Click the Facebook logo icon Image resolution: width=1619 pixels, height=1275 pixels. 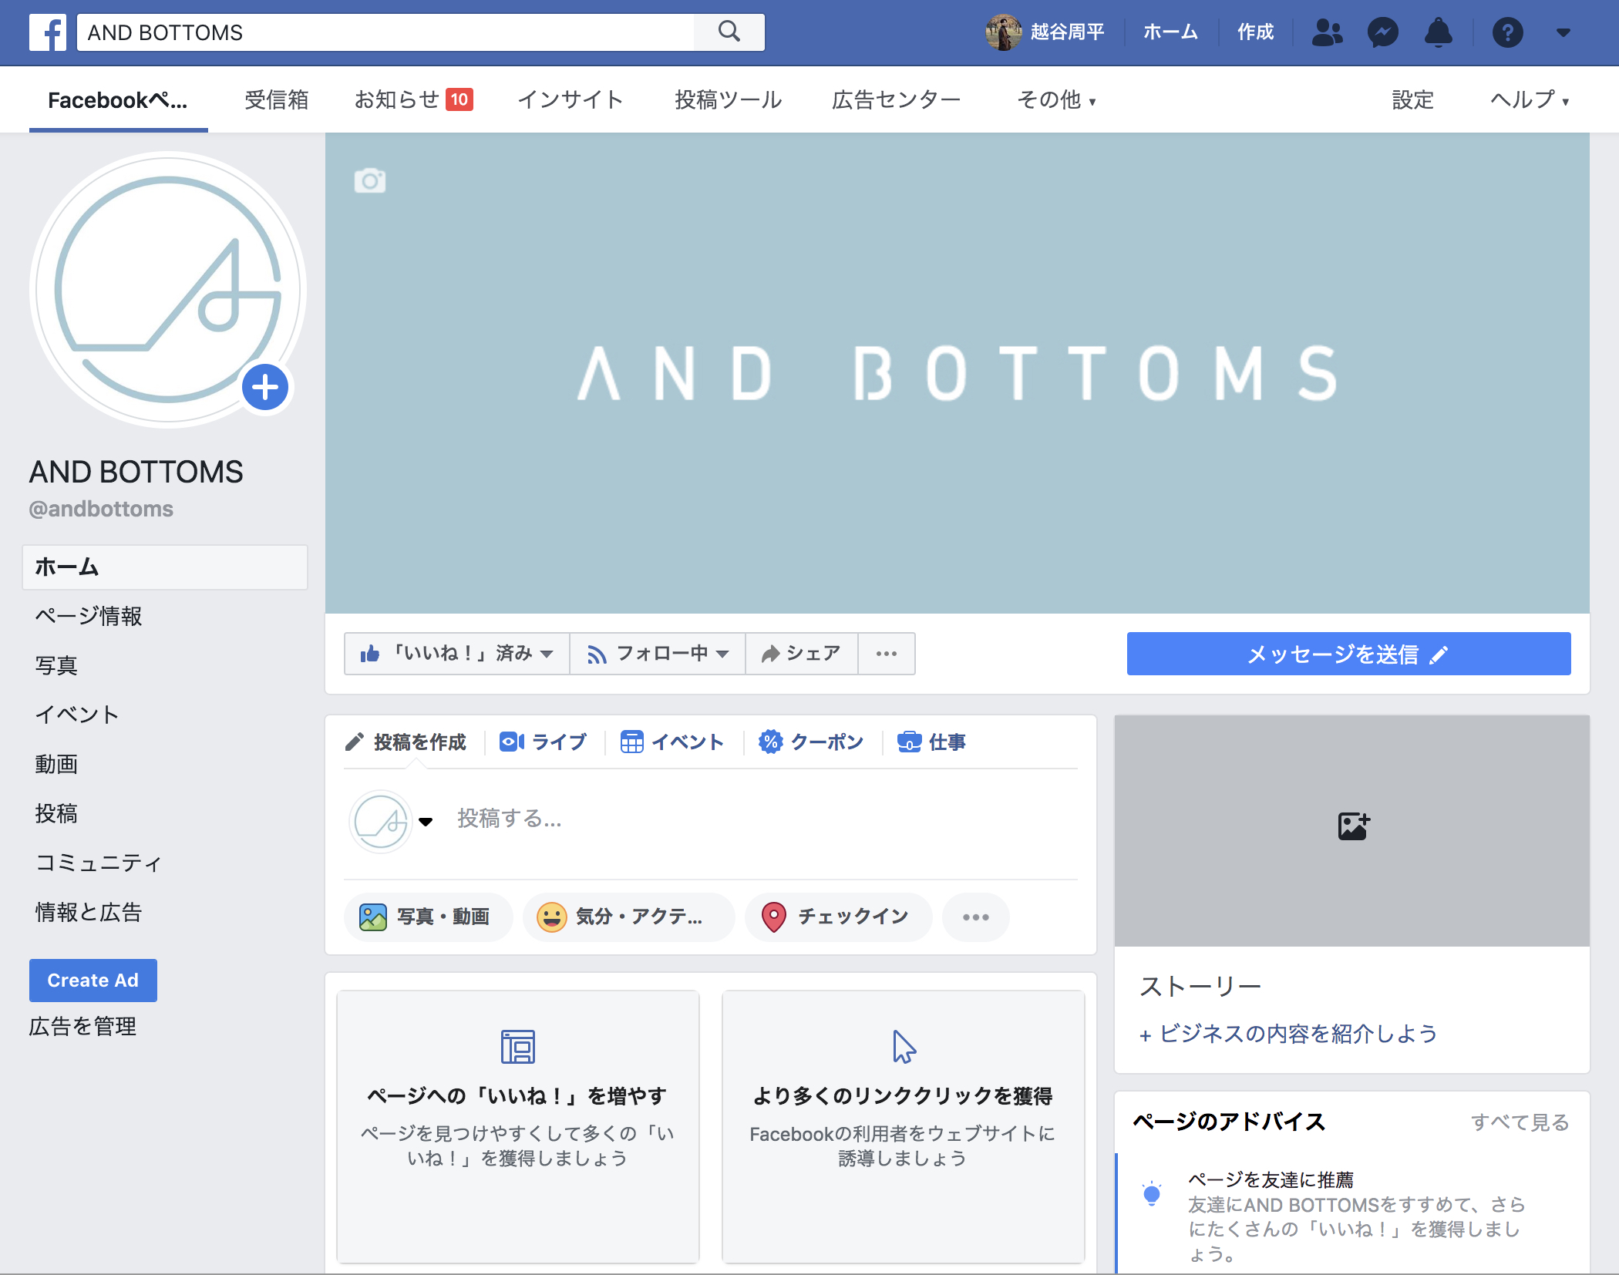[x=48, y=32]
